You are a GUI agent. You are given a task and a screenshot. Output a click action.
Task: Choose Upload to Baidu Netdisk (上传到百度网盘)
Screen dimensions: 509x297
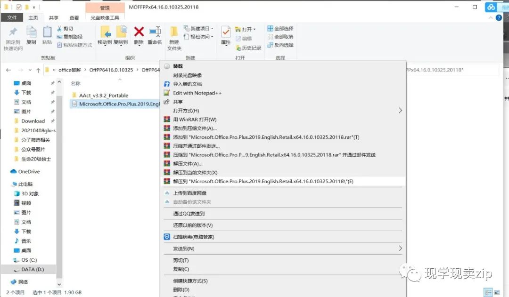[282, 193]
